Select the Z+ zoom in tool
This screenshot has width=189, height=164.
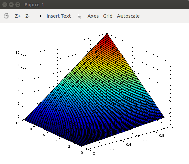point(18,16)
